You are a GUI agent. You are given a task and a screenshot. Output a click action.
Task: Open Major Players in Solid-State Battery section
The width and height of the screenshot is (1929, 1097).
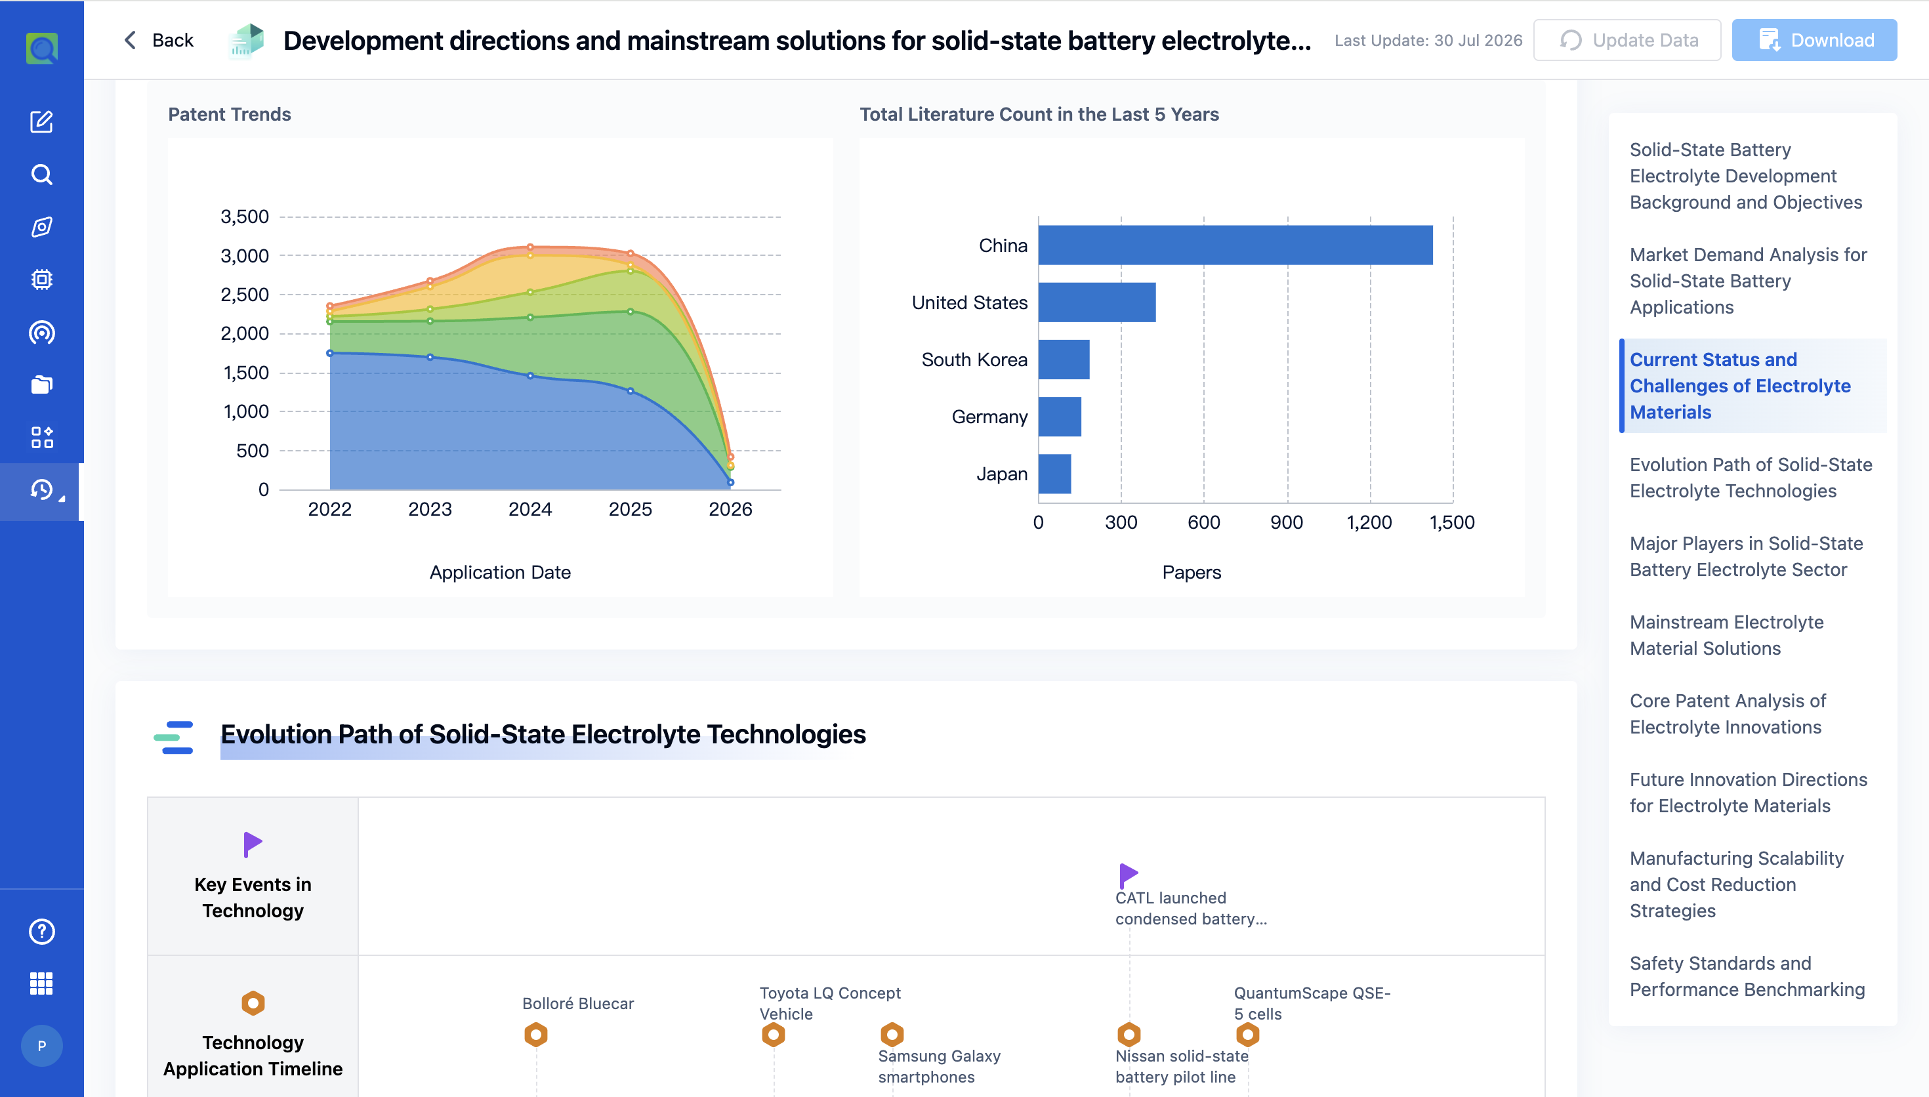click(1746, 556)
